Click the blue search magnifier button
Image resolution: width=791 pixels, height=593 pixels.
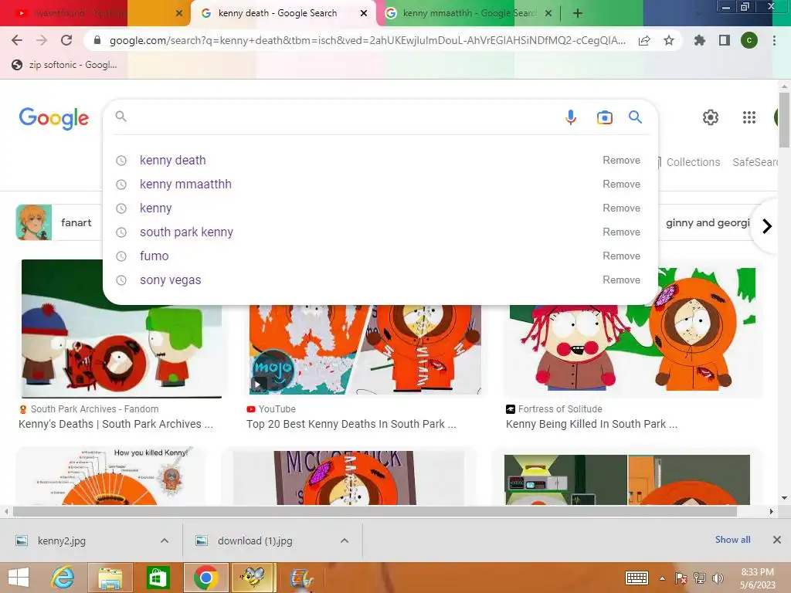(635, 117)
